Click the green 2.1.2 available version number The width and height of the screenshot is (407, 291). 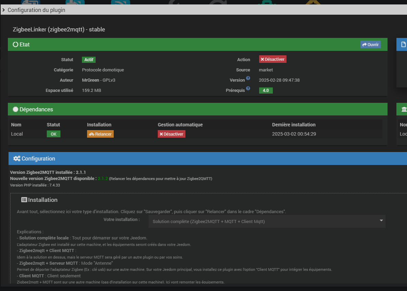103,179
